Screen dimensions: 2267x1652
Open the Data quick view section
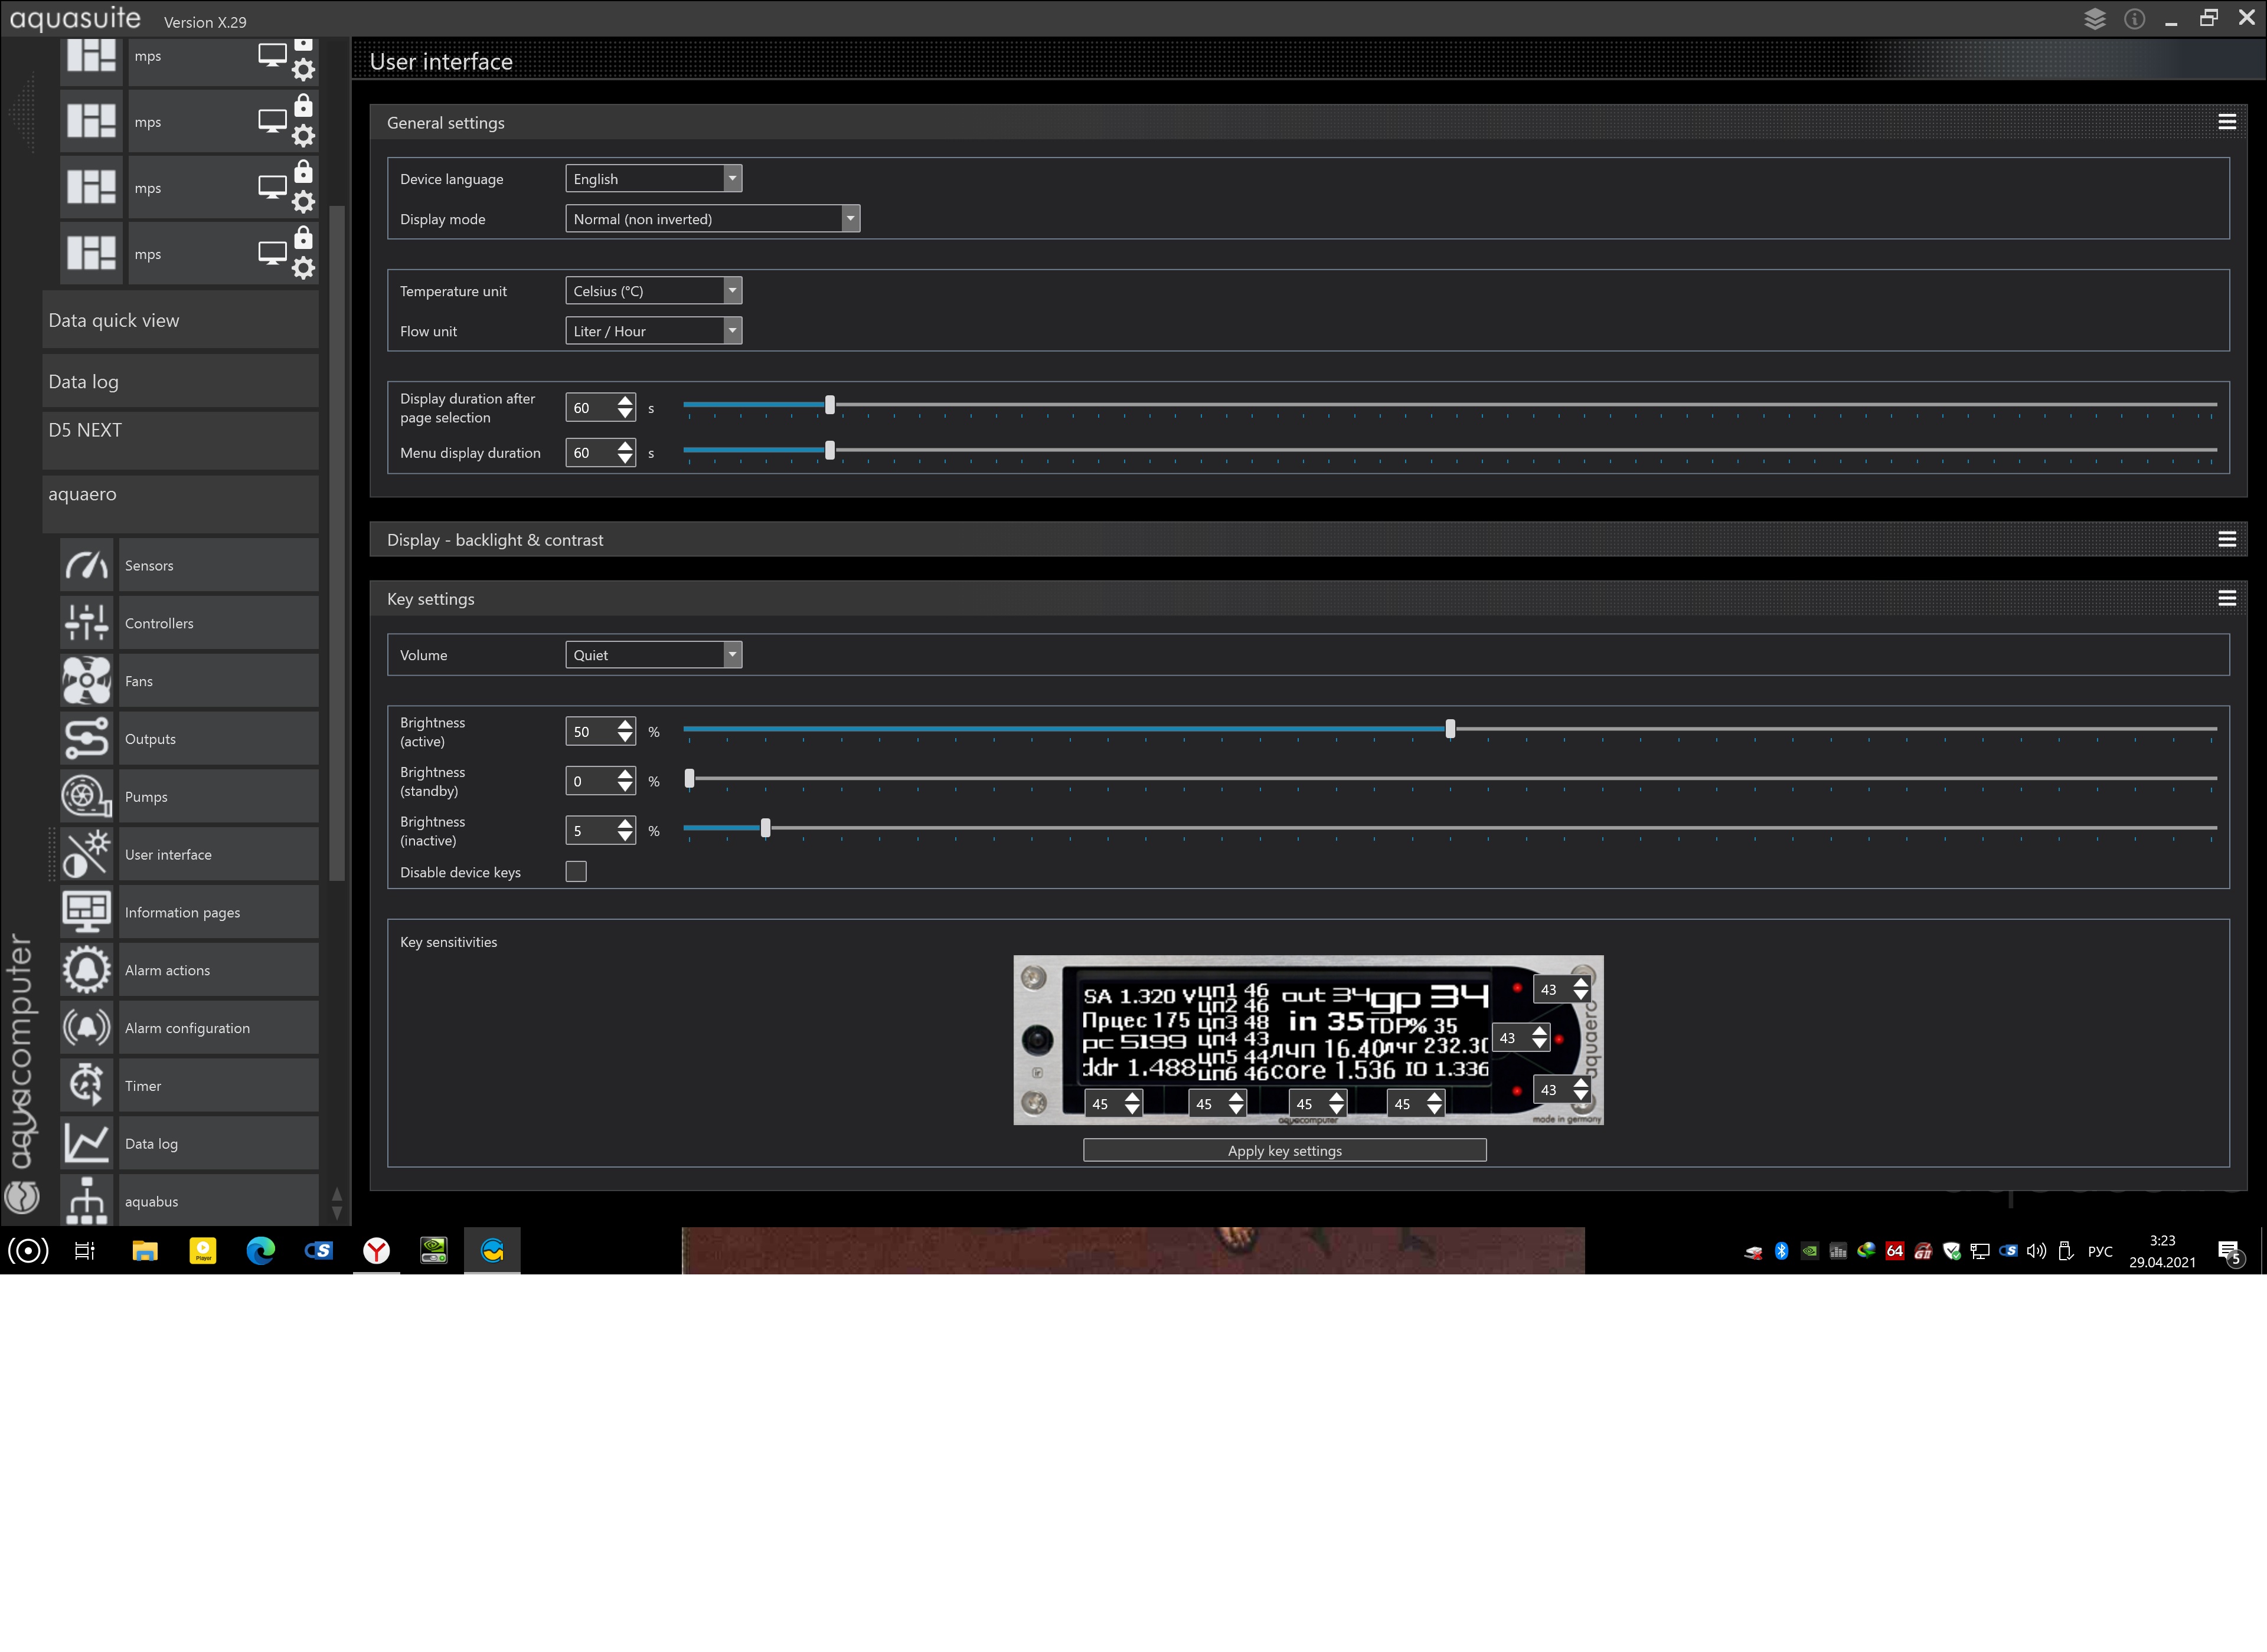pos(180,321)
